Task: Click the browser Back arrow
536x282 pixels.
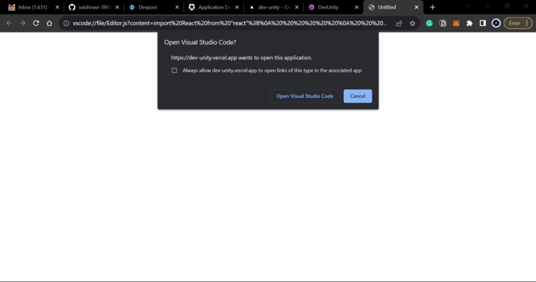Action: 9,23
